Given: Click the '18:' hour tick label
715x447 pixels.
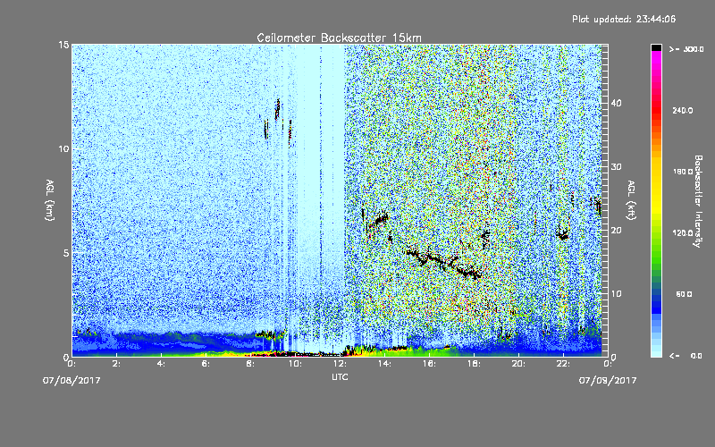Looking at the screenshot, I should [474, 364].
